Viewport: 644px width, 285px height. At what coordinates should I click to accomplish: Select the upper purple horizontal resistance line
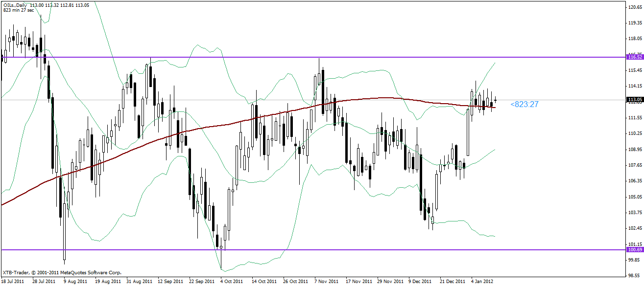coord(313,57)
